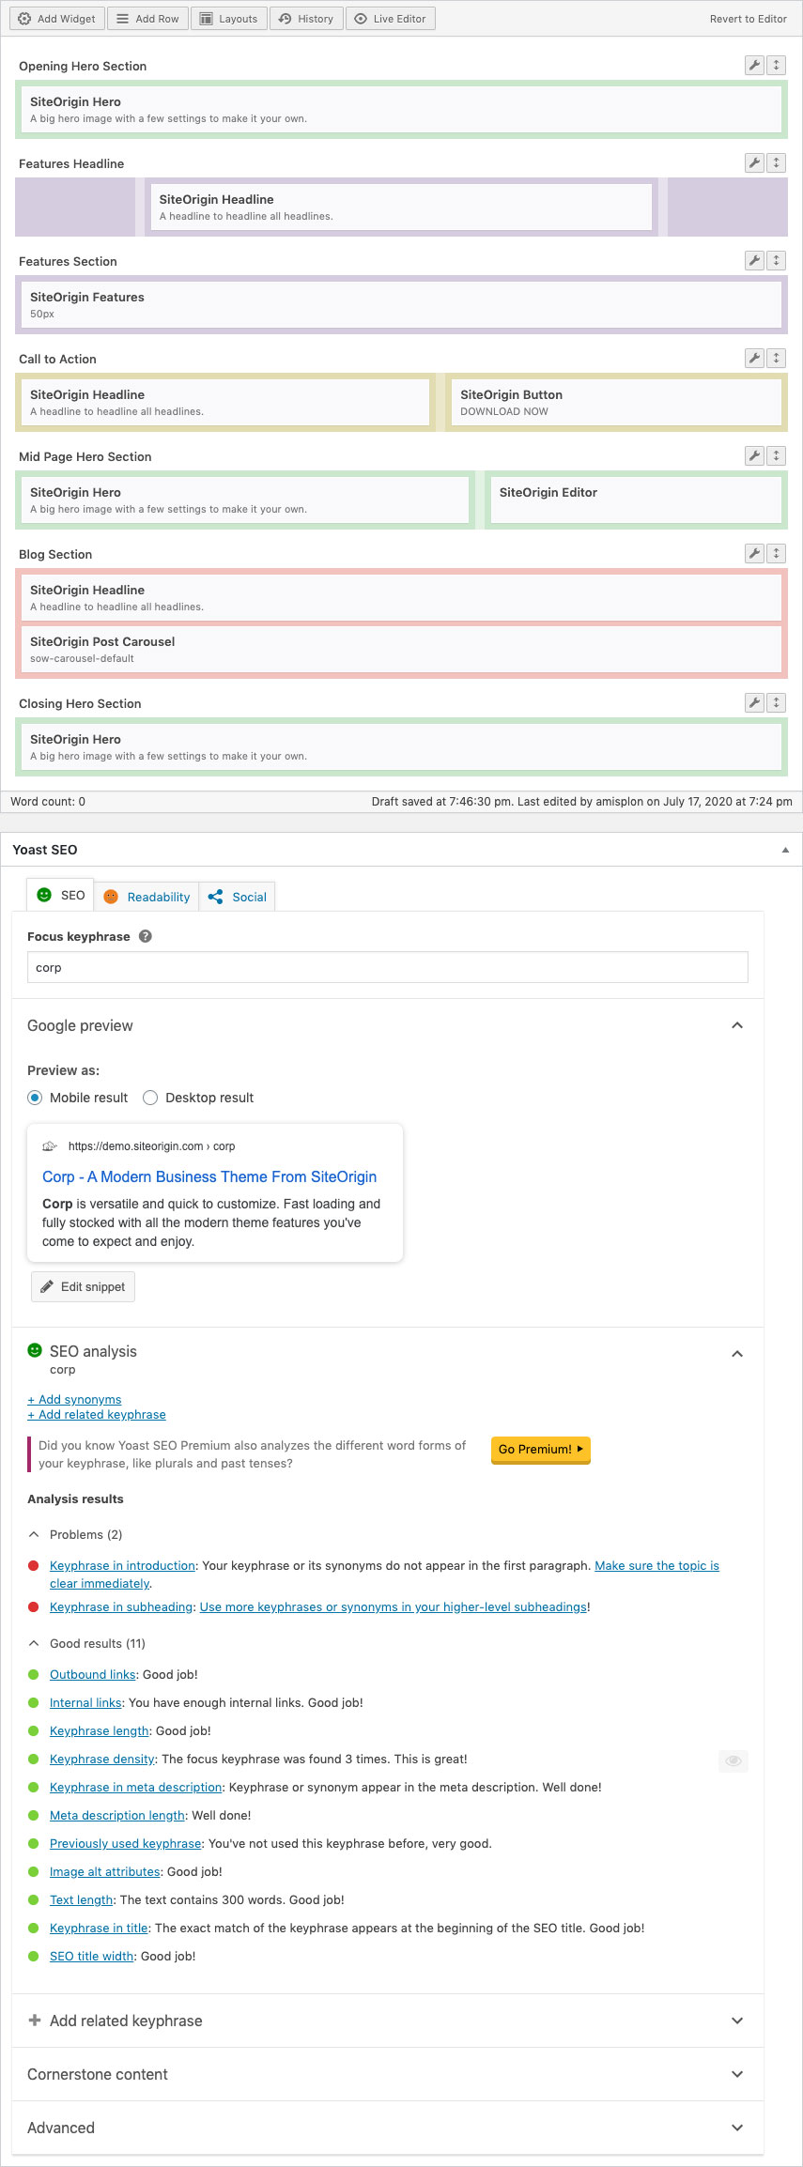Collapse the Google preview section
This screenshot has height=2167, width=803.
737,1025
